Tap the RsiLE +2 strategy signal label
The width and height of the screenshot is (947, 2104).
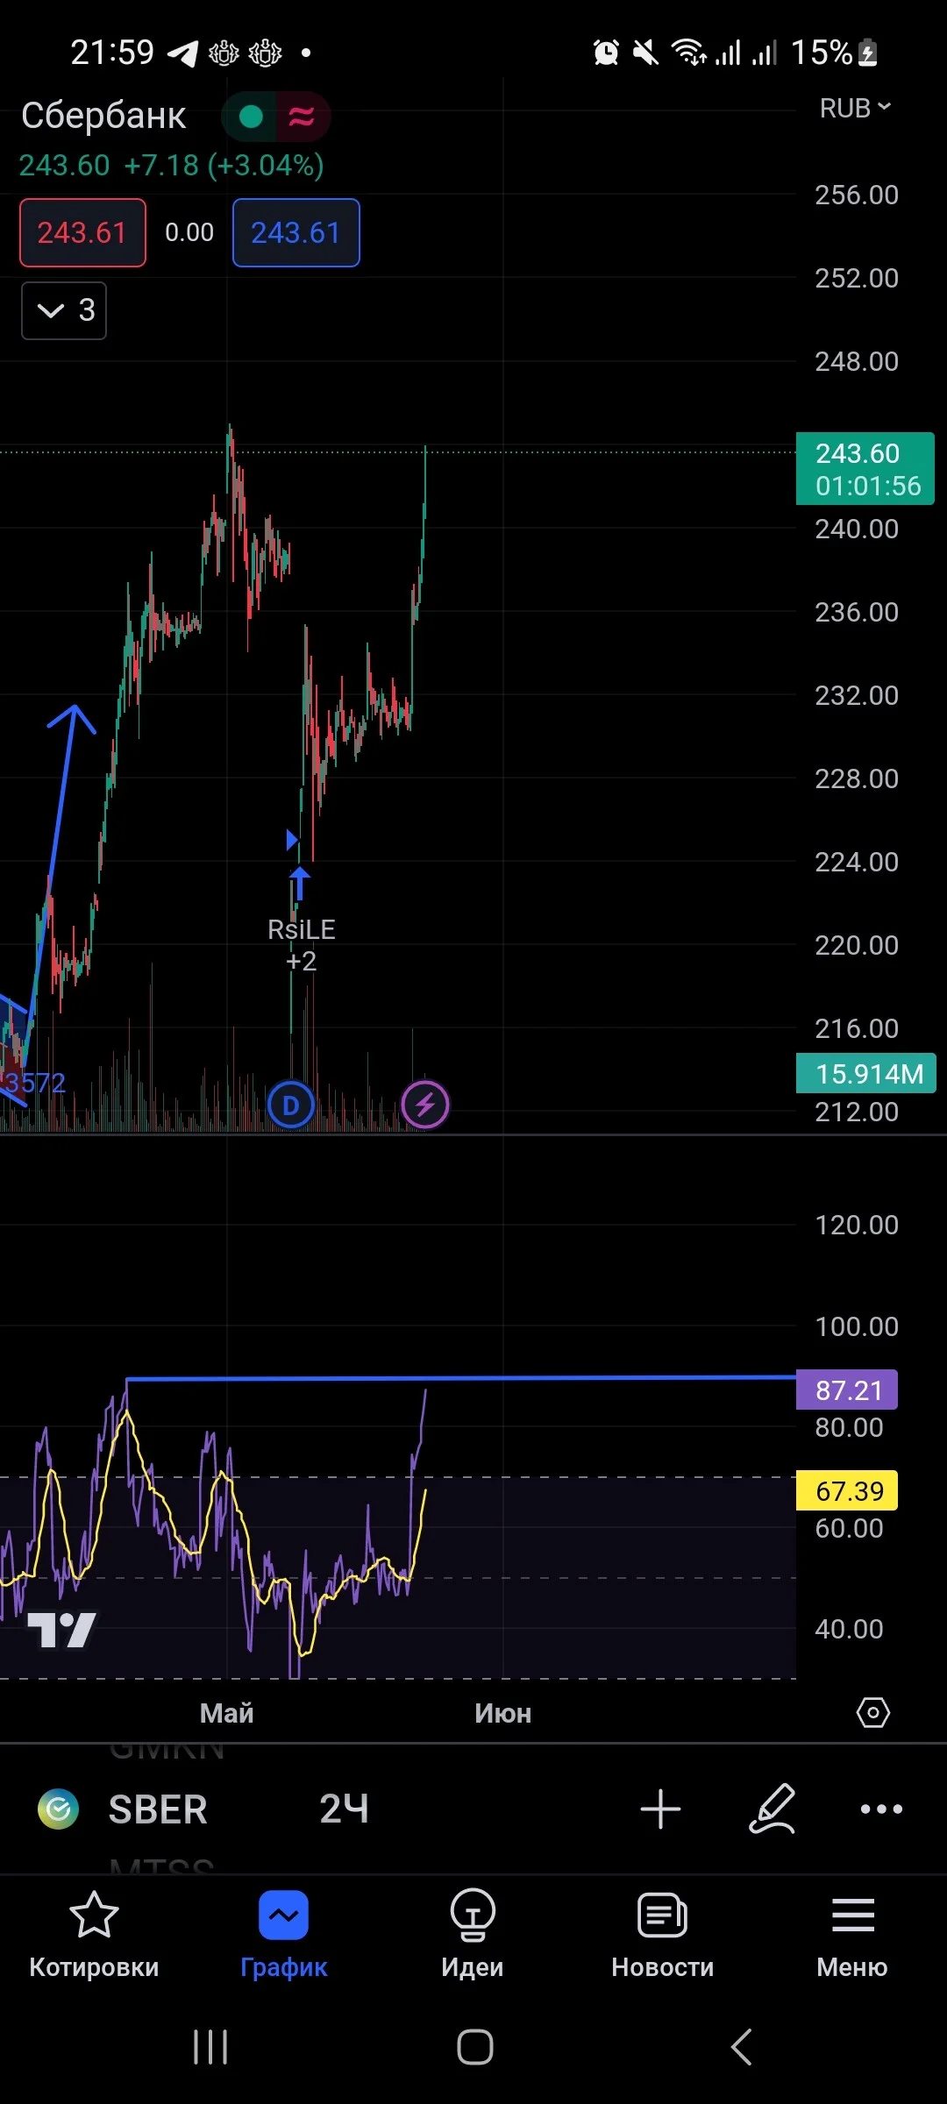coord(302,945)
